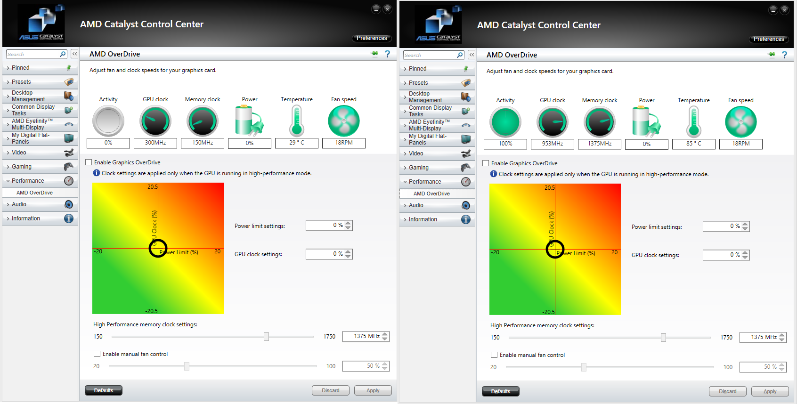Screen dimensions: 797x404
Task: Open Common Display Tasks in right sidebar
Action: (437, 111)
